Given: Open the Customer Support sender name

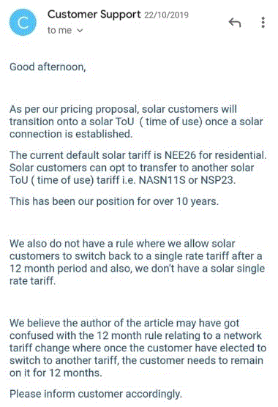Looking at the screenshot, I should (x=94, y=15).
